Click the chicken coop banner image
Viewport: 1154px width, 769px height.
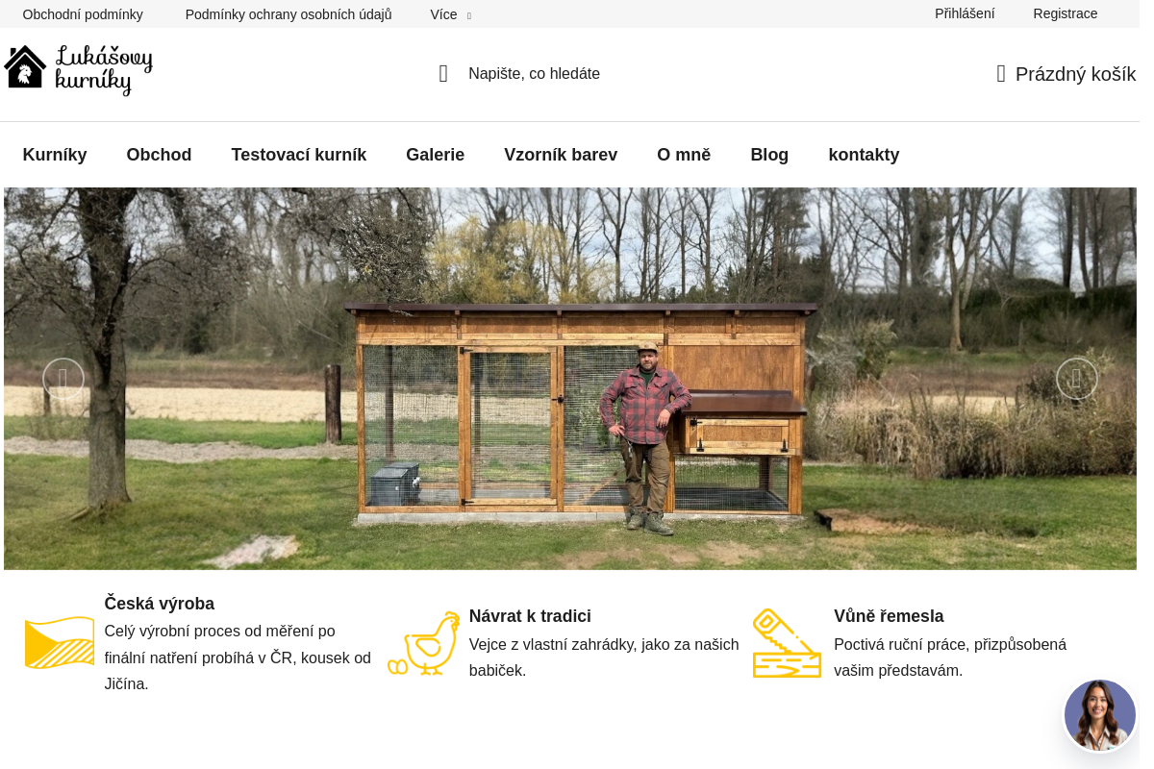(570, 379)
